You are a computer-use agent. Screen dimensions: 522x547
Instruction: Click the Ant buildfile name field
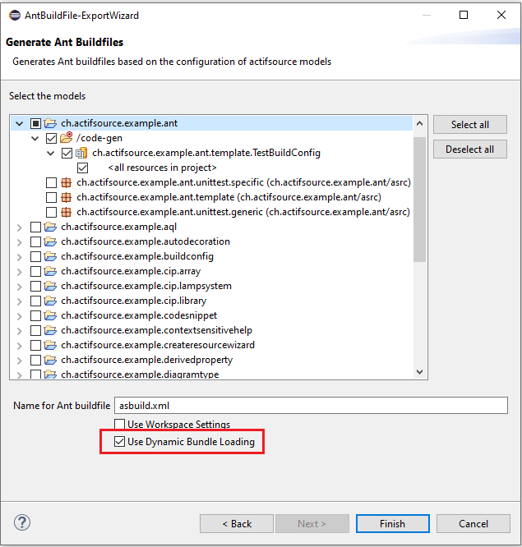312,405
